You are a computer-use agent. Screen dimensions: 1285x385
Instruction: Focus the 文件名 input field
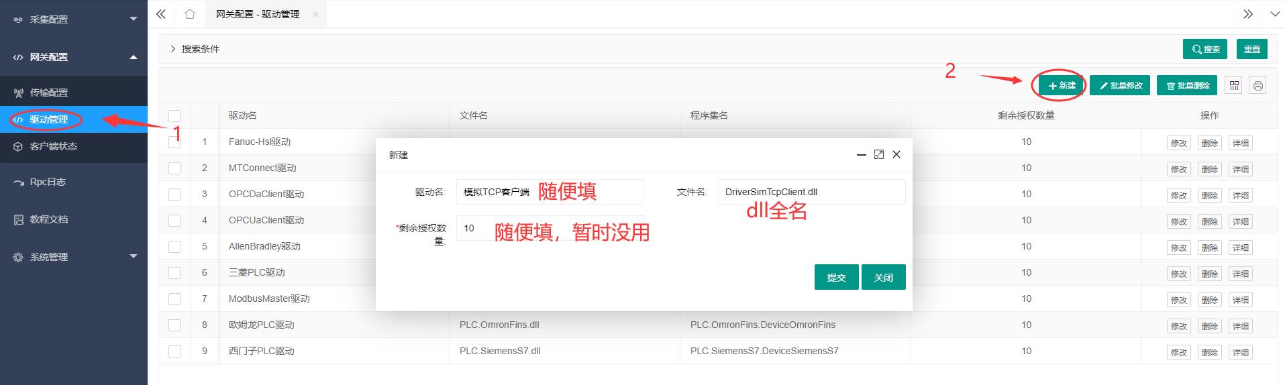(812, 192)
